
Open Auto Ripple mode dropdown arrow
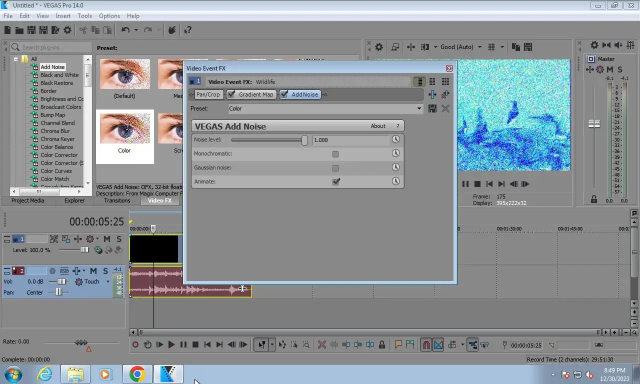[x=462, y=344]
